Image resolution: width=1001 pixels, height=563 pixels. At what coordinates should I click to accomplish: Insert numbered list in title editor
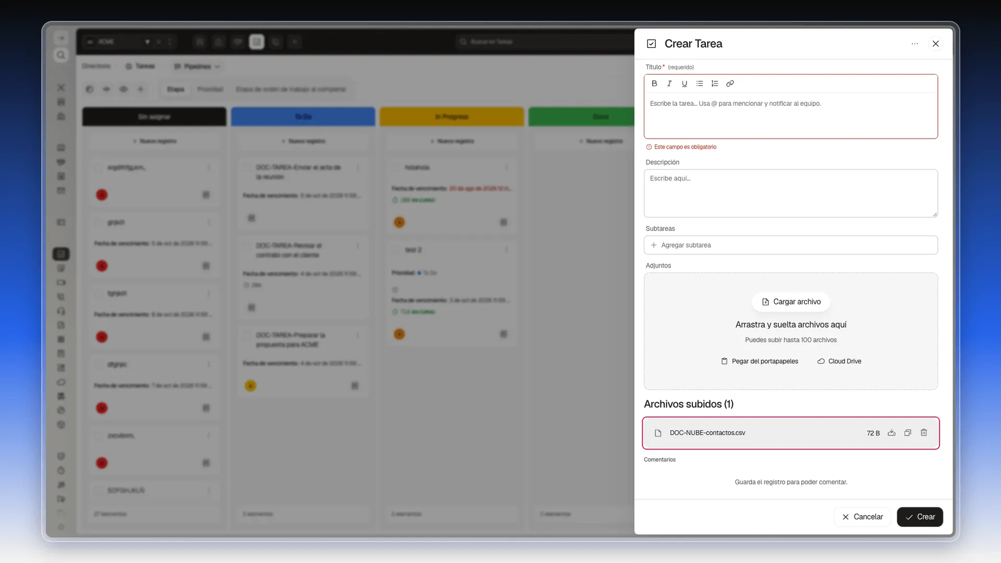(715, 83)
